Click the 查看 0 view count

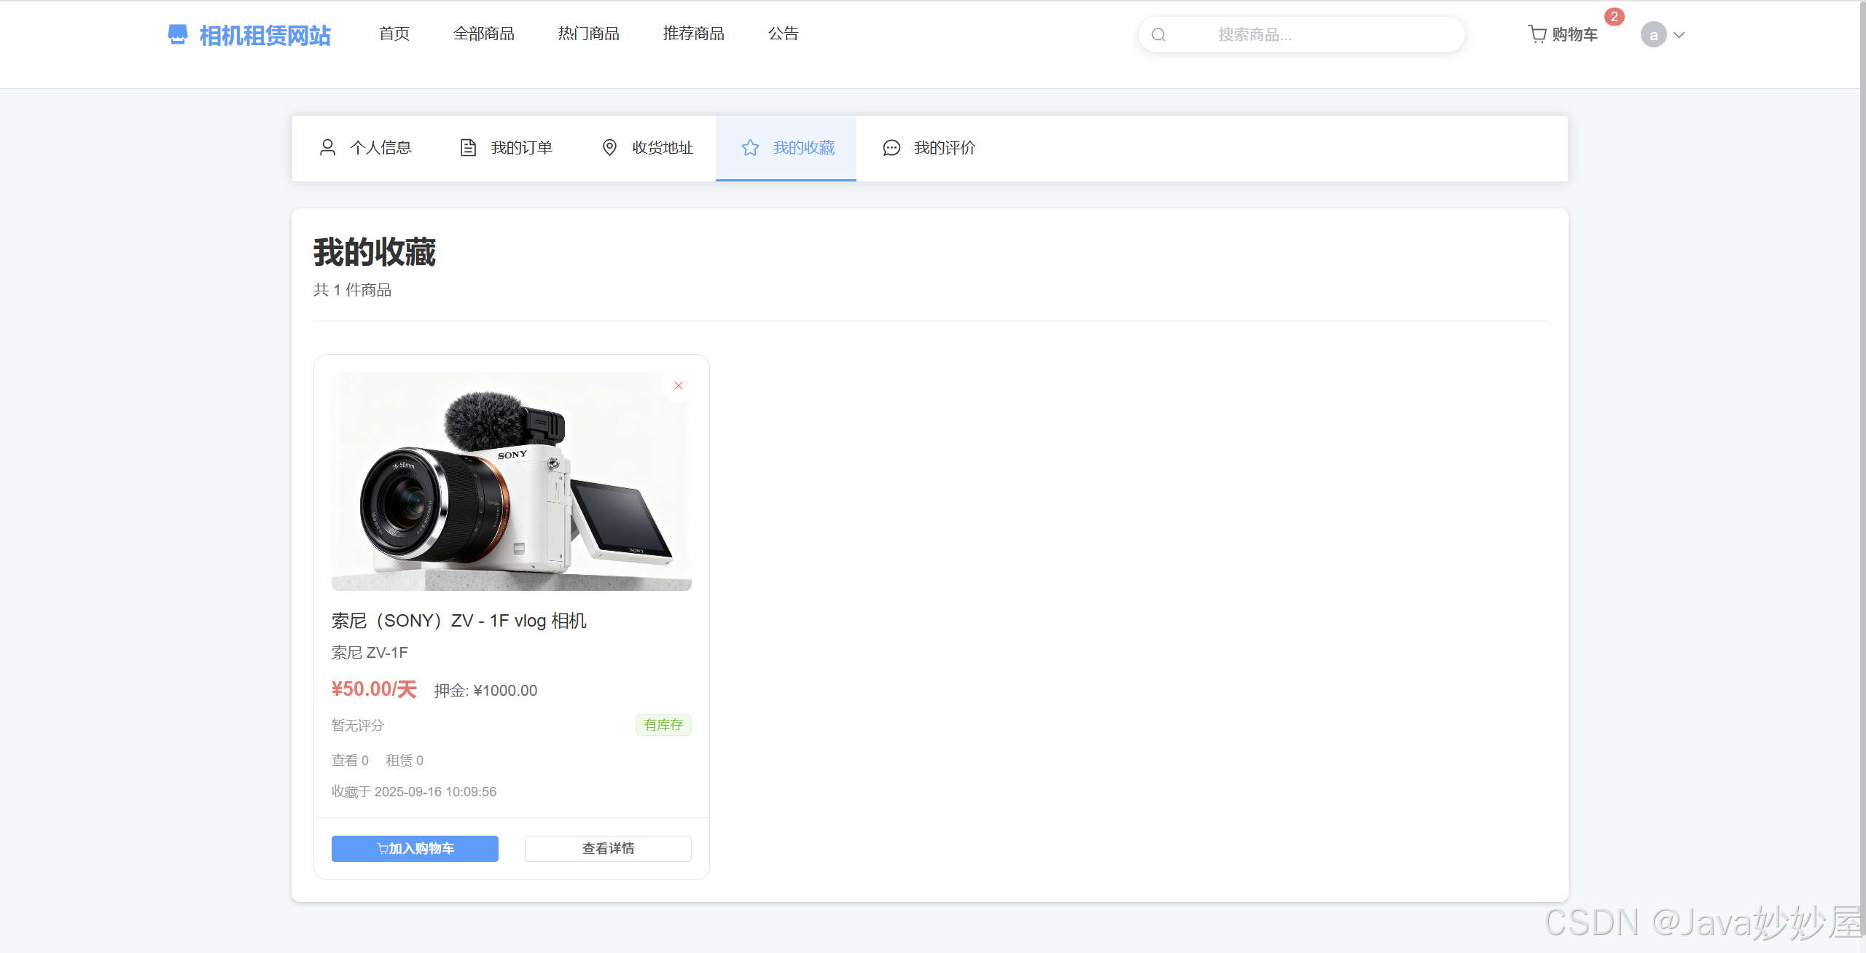click(350, 761)
